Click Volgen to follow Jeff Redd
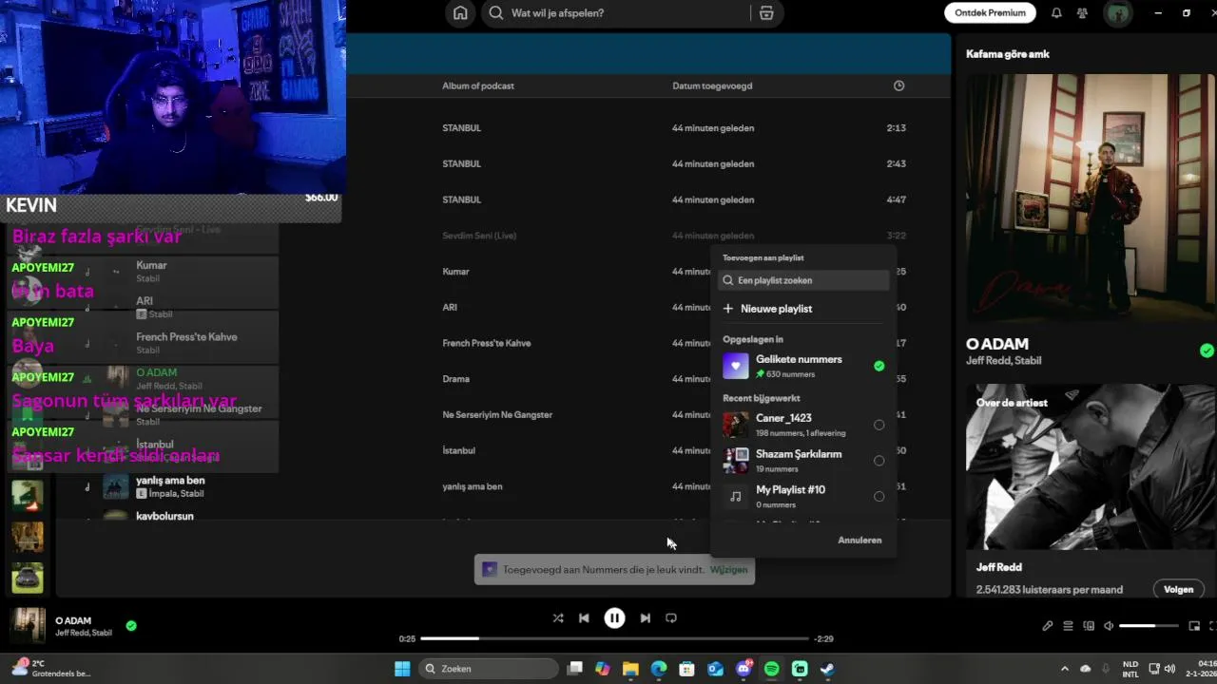Viewport: 1217px width, 684px height. pyautogui.click(x=1178, y=589)
